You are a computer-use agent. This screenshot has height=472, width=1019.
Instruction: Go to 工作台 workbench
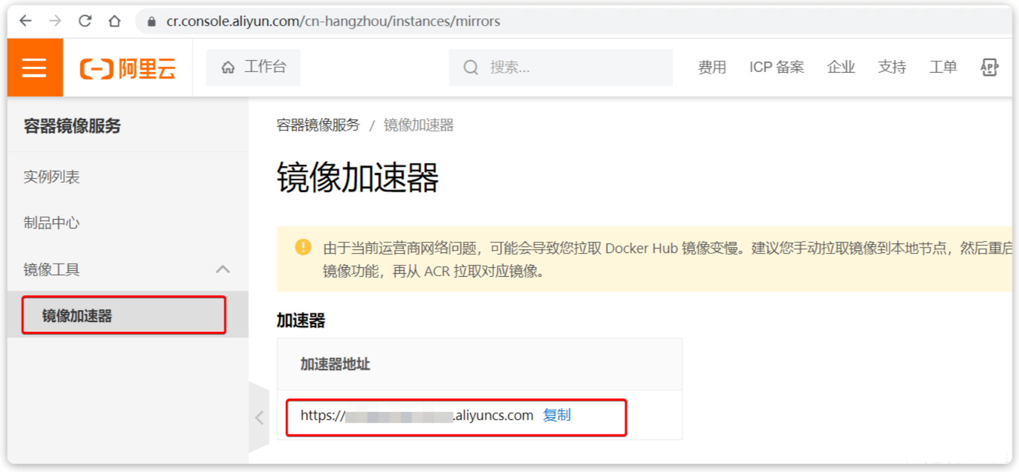(253, 67)
